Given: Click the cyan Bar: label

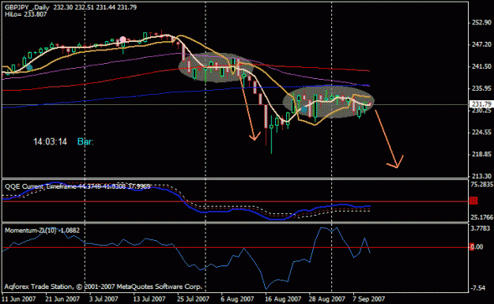Looking at the screenshot, I should pyautogui.click(x=85, y=142).
